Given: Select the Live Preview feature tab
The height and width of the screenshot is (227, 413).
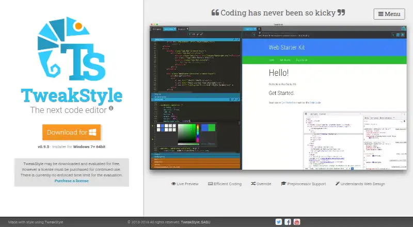Looking at the screenshot, I should [185, 184].
